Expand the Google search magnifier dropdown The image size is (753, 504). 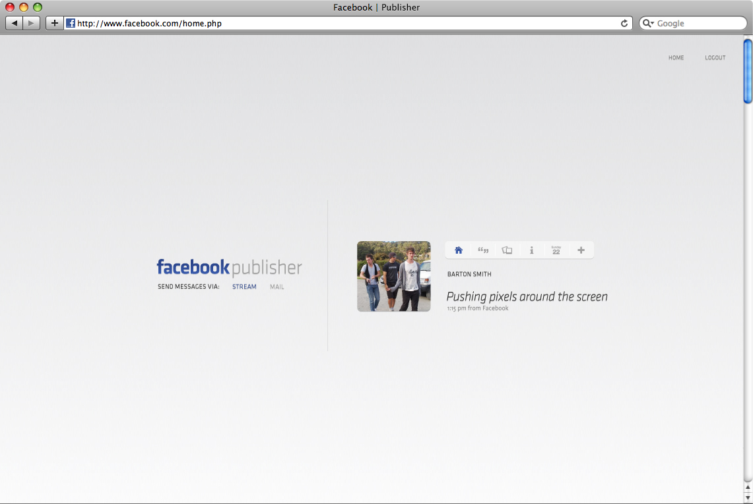click(647, 23)
